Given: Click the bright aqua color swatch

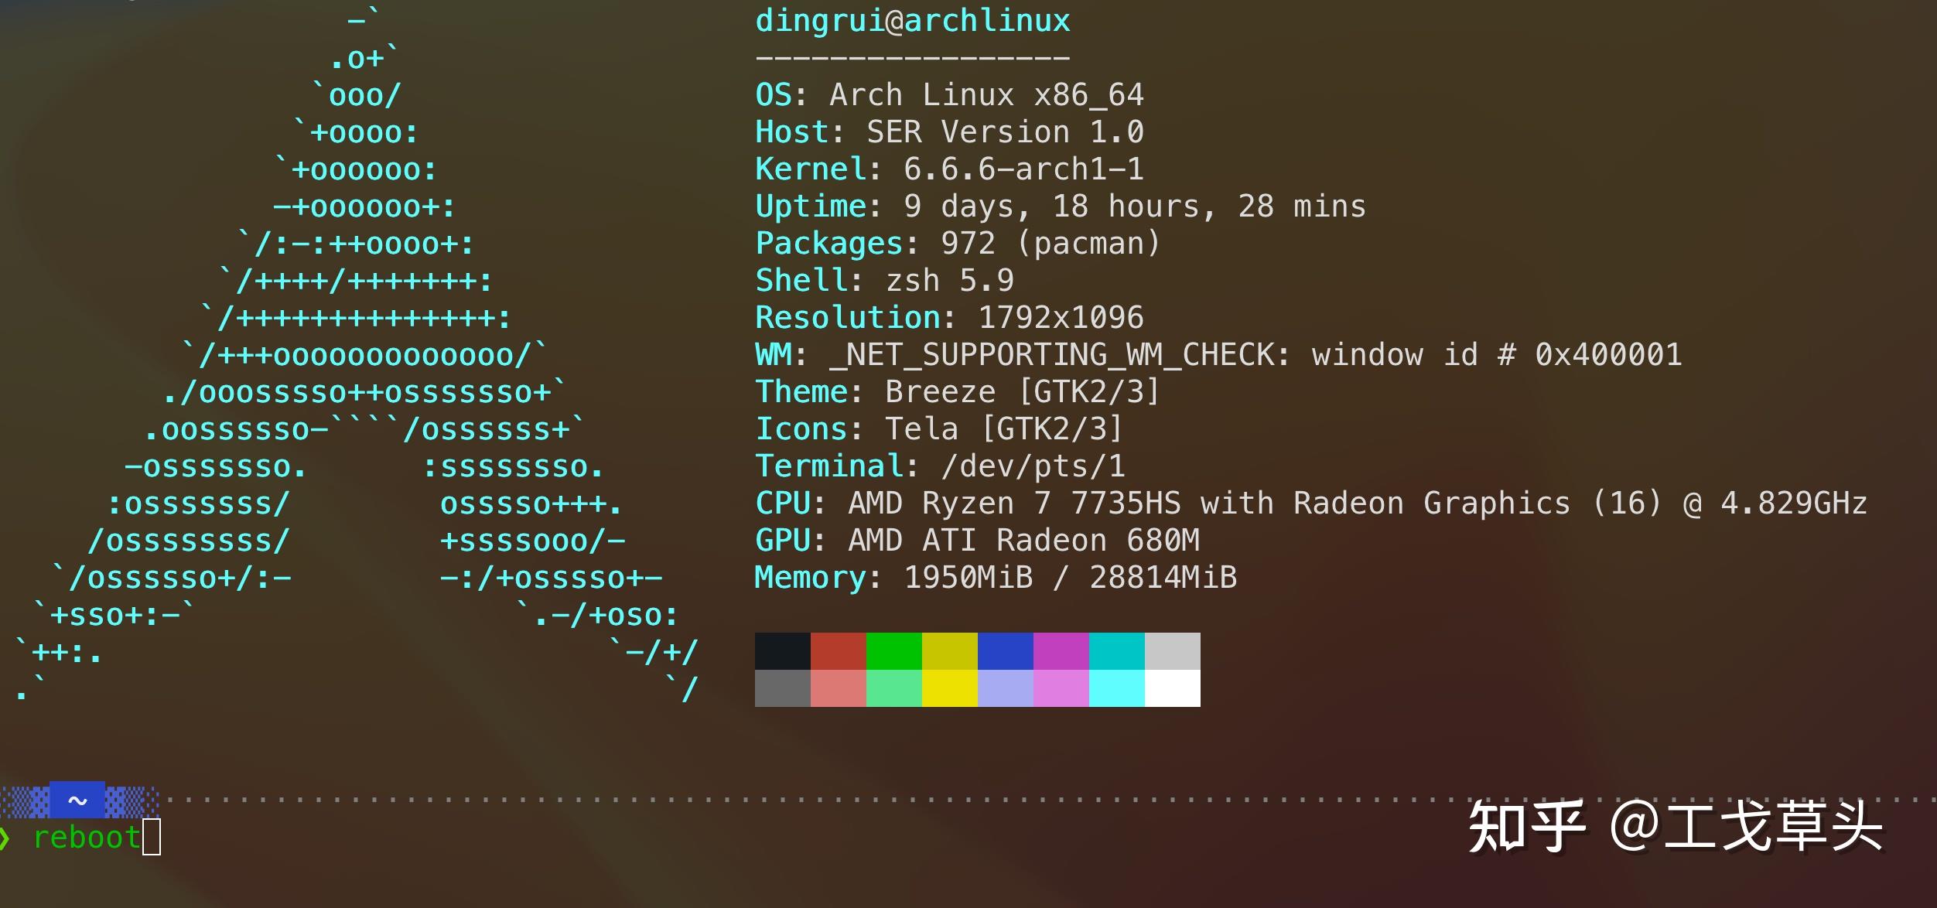Looking at the screenshot, I should pos(1117,688).
